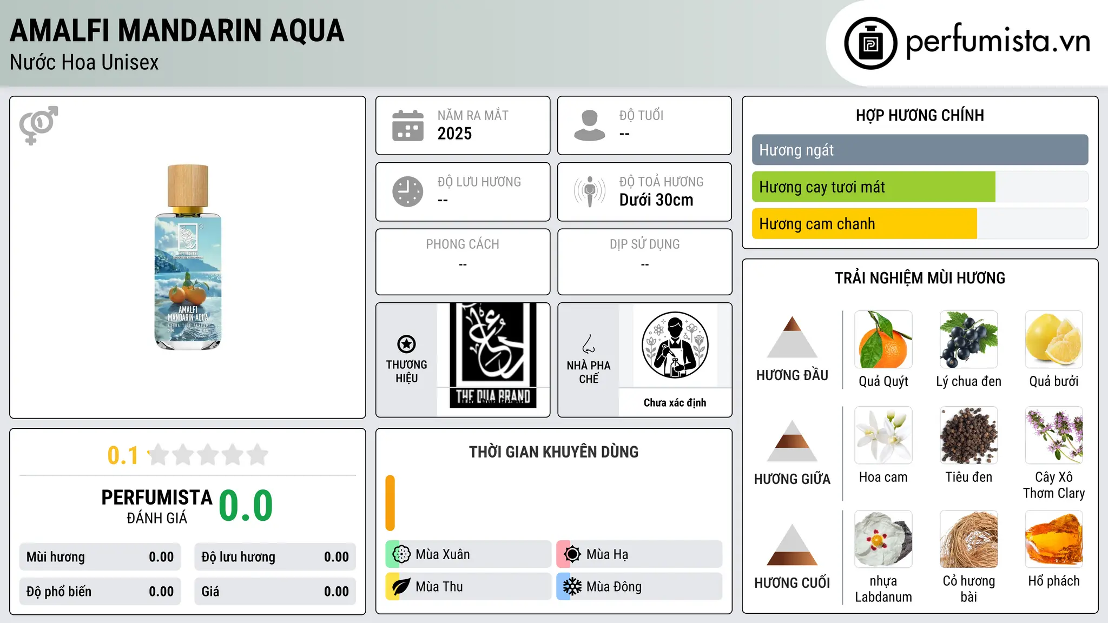Click the unisex gender symbol icon
Image resolution: width=1108 pixels, height=623 pixels.
38,125
